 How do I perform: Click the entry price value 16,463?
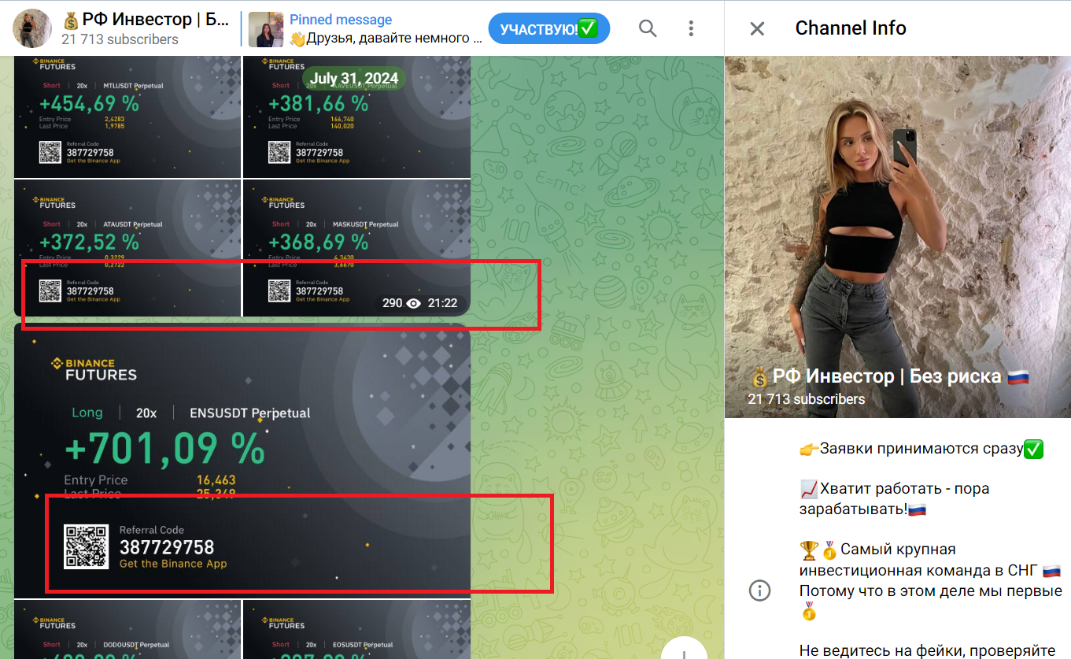pos(216,480)
